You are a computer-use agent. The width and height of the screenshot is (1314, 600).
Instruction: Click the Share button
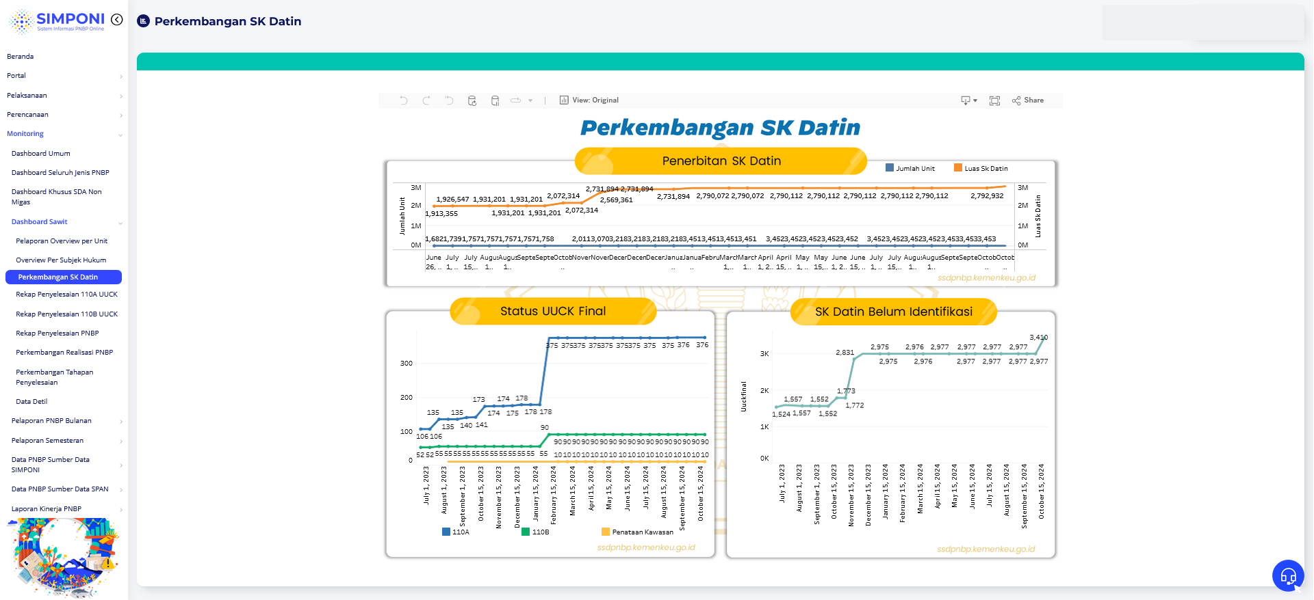[1028, 100]
